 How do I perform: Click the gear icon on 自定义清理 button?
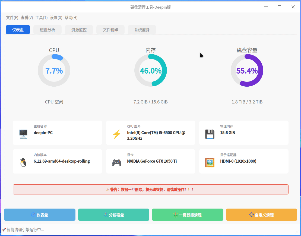[251, 215]
